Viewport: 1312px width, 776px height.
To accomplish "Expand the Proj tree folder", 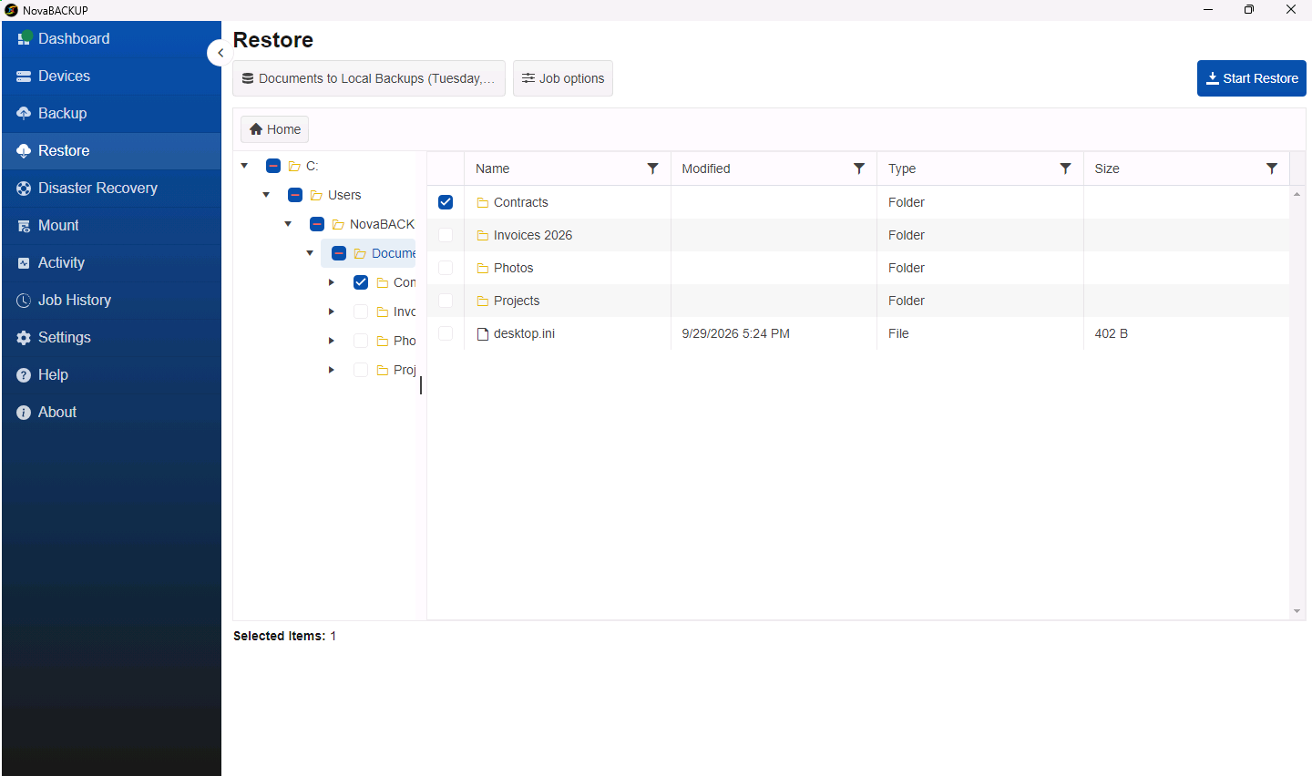I will (x=332, y=370).
